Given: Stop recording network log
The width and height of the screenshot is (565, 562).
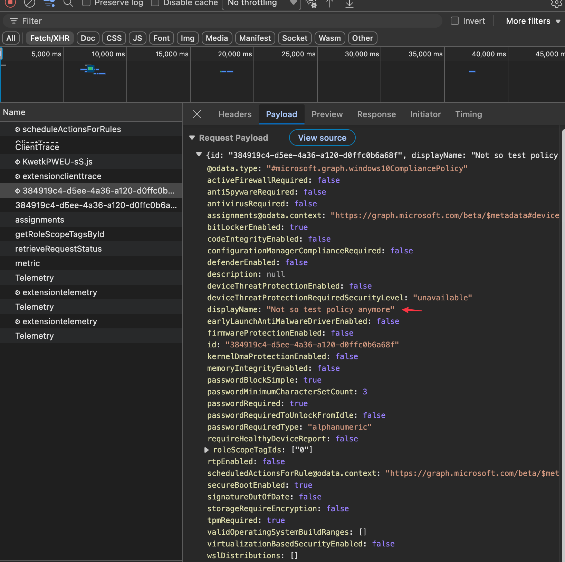Looking at the screenshot, I should click(10, 3).
